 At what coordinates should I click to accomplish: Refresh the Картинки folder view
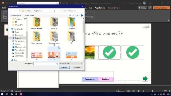click(54, 11)
